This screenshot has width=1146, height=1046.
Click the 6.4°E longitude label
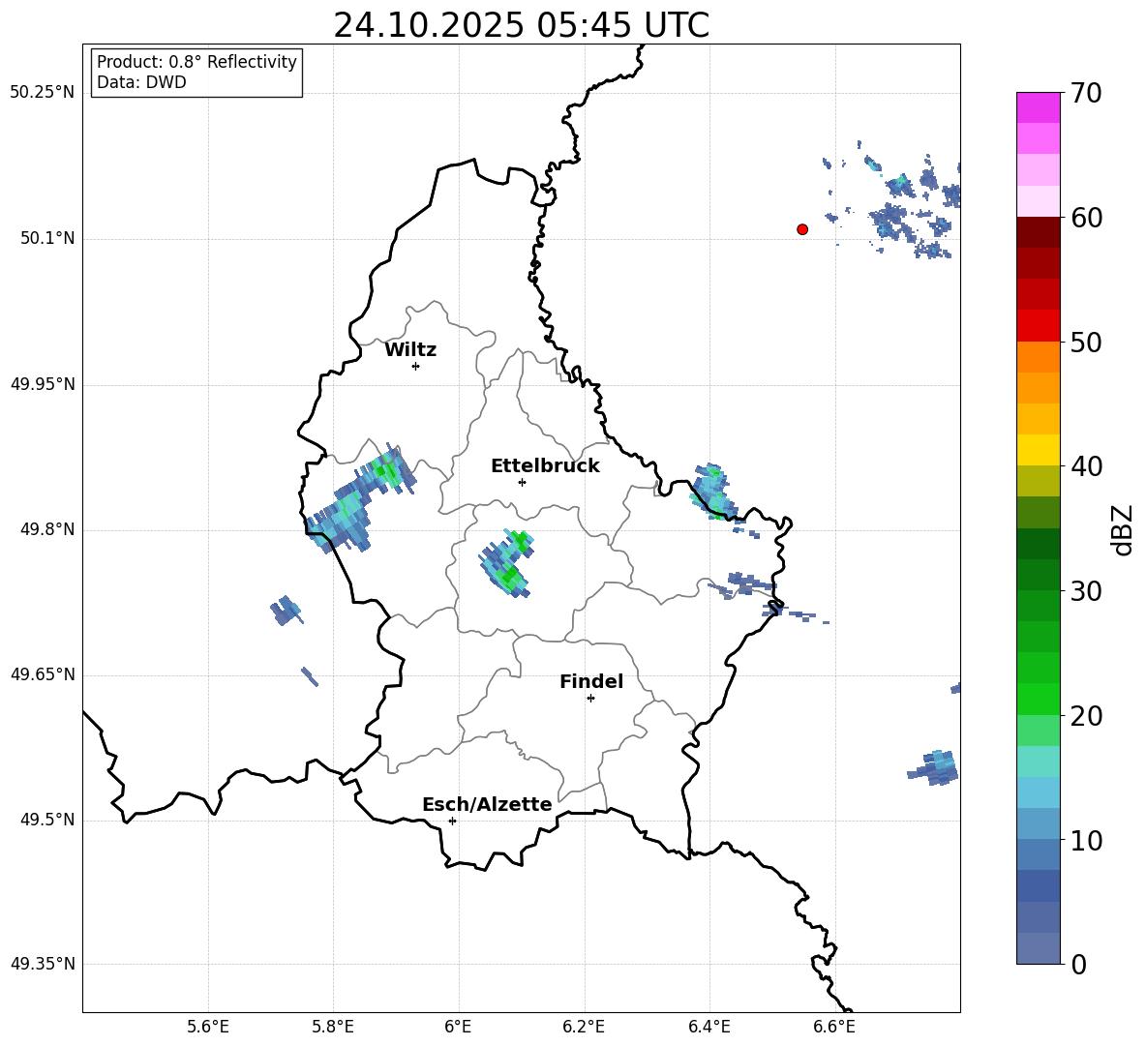pyautogui.click(x=709, y=1027)
